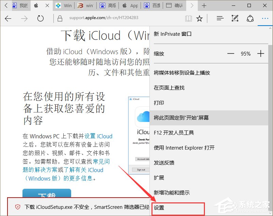Image resolution: width=273 pixels, height=216 pixels.
Task: Open reading view
Action: click(x=188, y=18)
